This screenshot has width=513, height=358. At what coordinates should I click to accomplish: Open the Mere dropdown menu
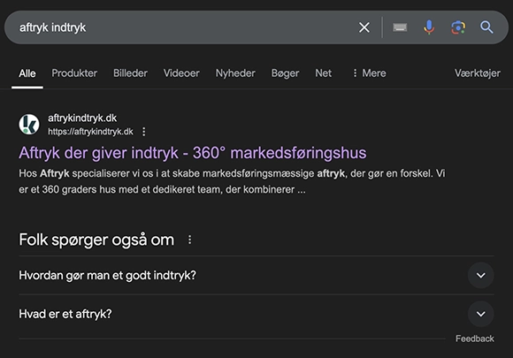[370, 73]
